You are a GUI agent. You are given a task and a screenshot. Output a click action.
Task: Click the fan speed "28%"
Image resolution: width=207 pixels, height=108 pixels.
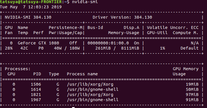point(9,48)
